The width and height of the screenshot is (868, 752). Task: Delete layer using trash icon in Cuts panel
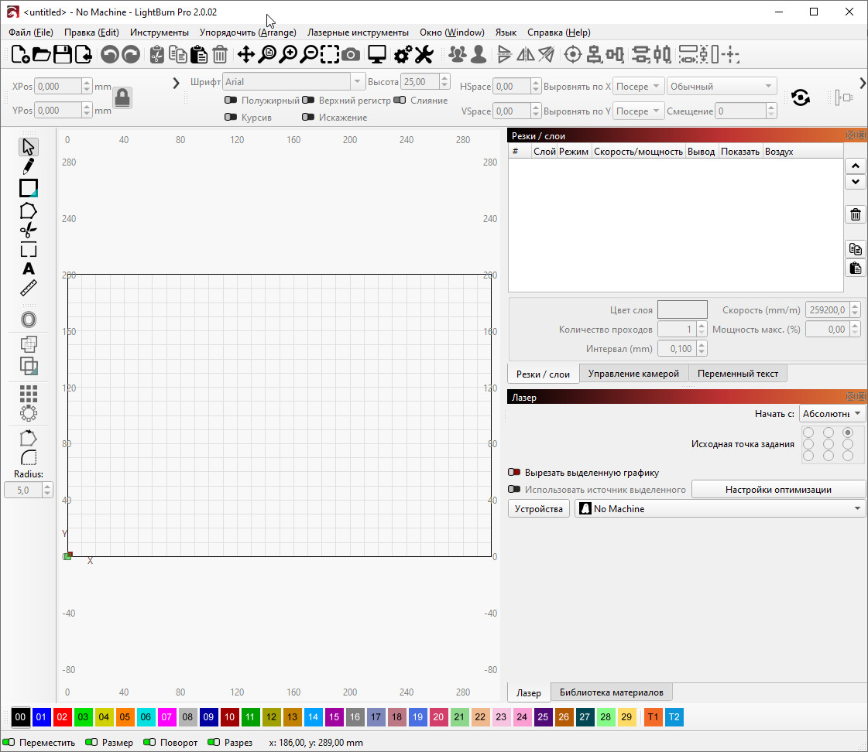(855, 215)
